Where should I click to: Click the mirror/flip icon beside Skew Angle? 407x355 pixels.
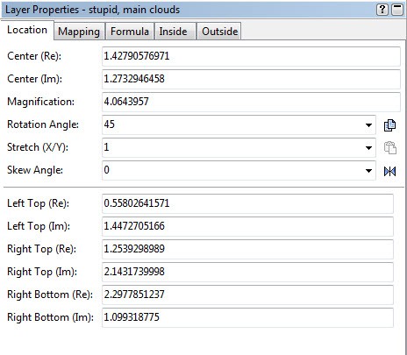pyautogui.click(x=389, y=171)
